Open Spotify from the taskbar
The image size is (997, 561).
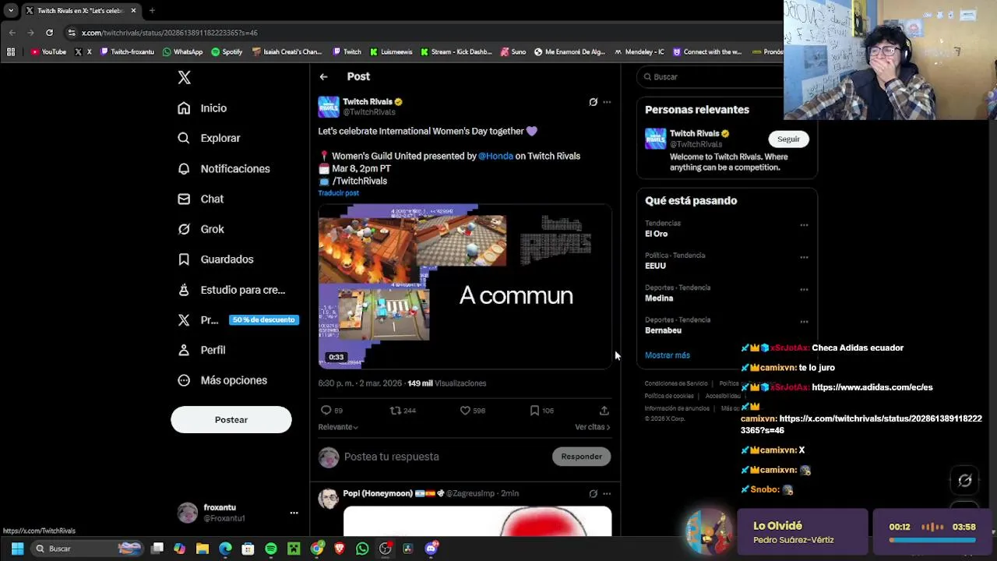tap(271, 549)
